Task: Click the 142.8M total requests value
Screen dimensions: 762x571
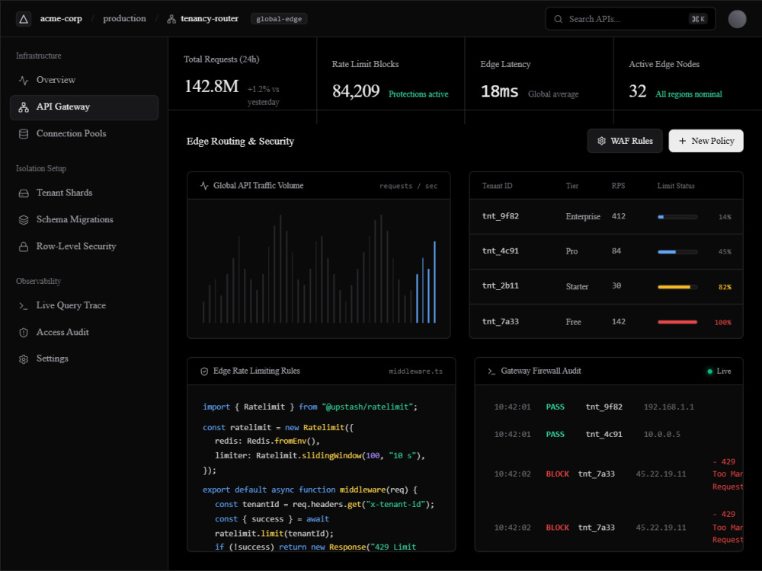Action: [x=211, y=87]
